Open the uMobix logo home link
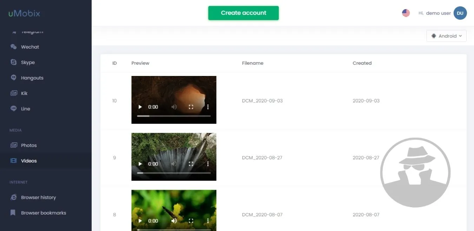 pyautogui.click(x=24, y=14)
